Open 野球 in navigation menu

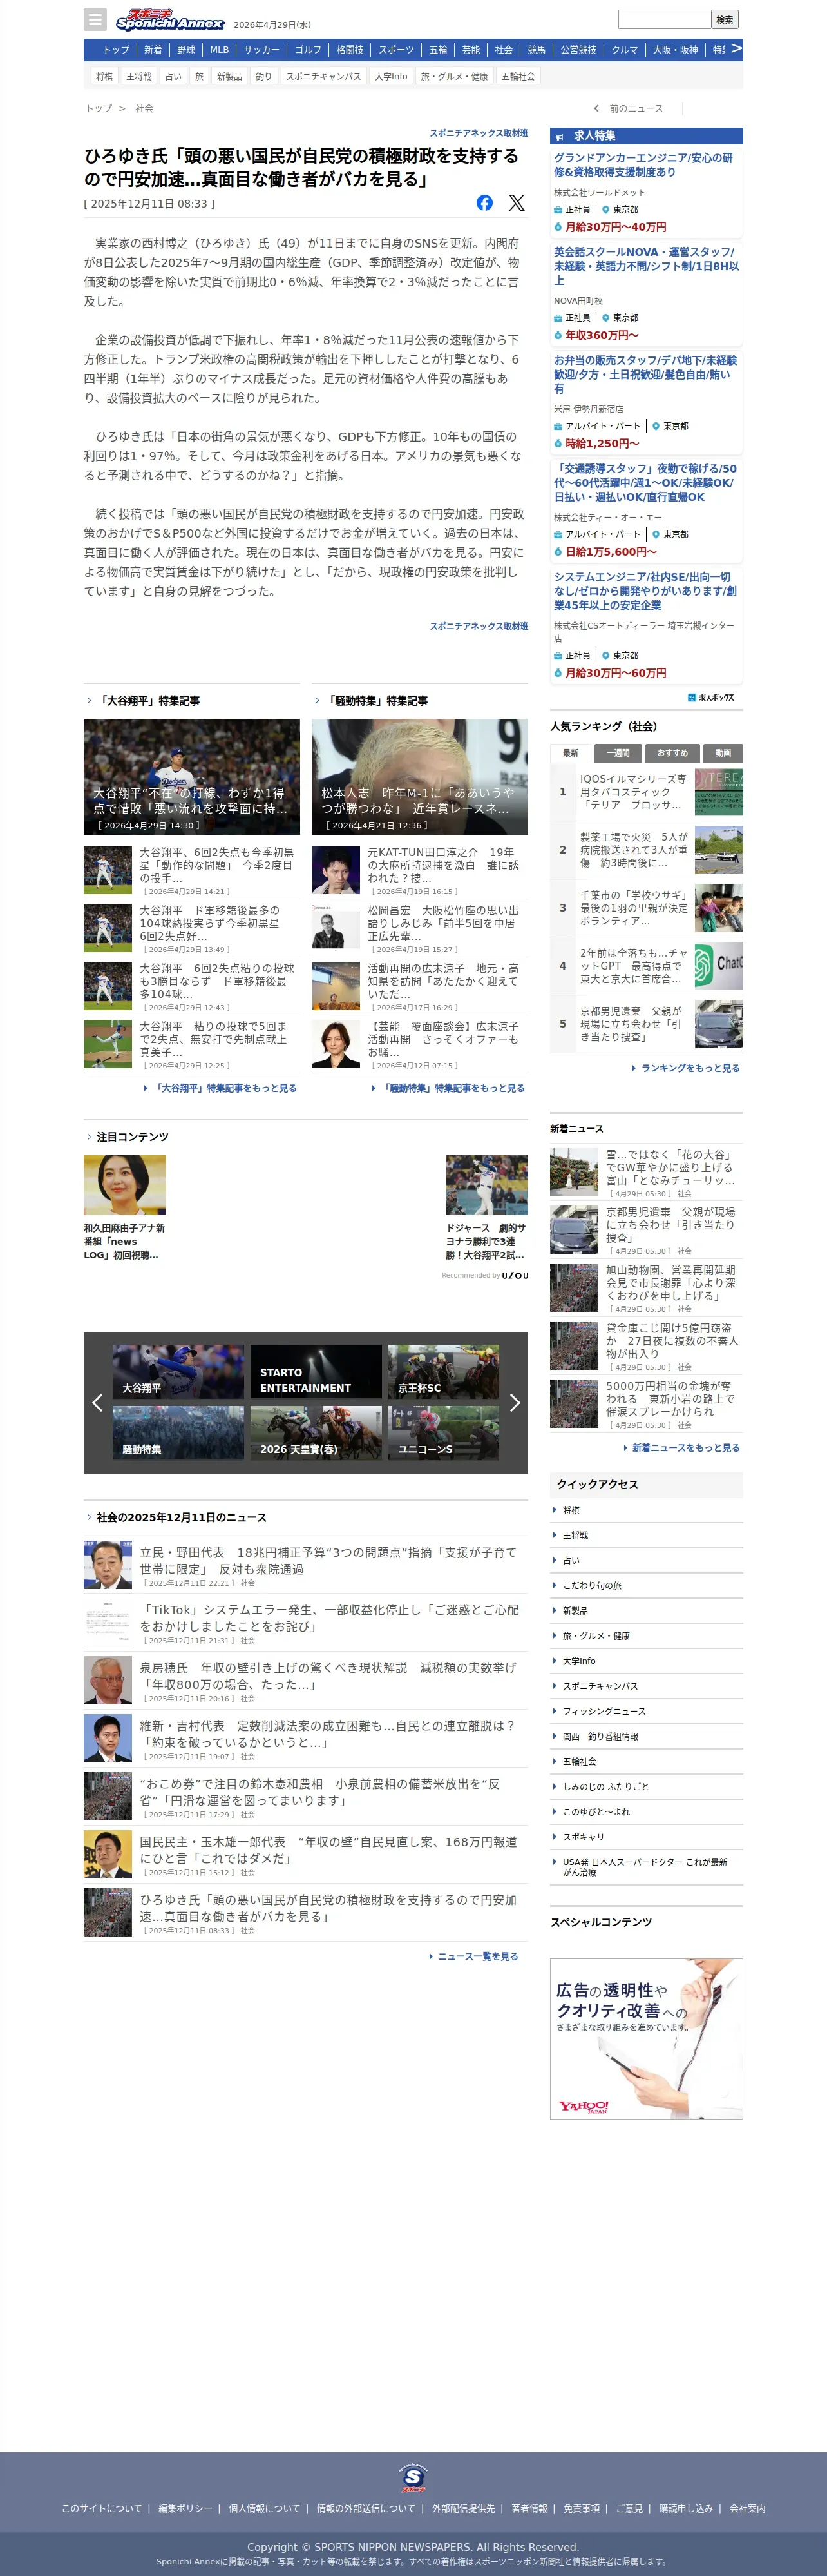pos(187,50)
